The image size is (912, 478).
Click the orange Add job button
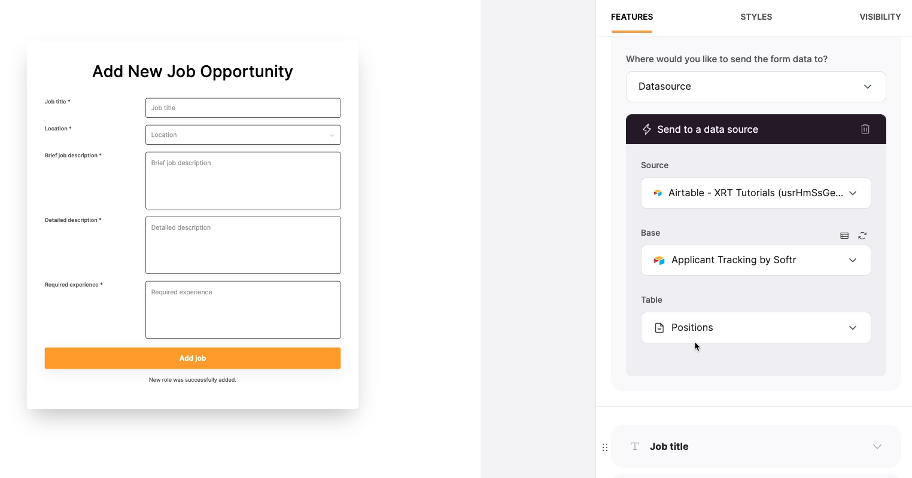(193, 358)
